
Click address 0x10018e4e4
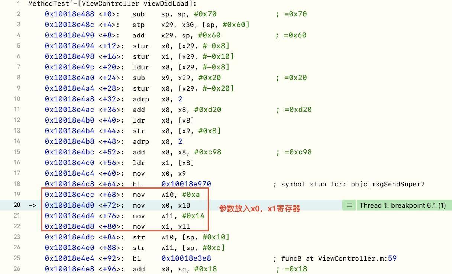(70, 258)
